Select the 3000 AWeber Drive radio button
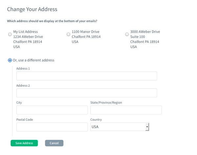The width and height of the screenshot is (197, 155). [127, 34]
